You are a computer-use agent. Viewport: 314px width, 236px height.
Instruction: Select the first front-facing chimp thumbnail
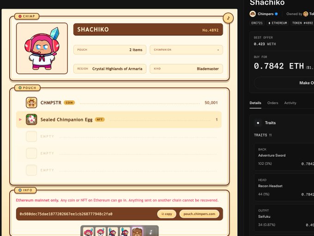coord(88,232)
